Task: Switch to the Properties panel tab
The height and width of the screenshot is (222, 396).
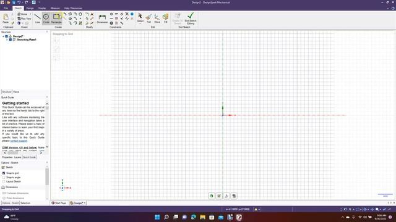Action: click(7, 157)
